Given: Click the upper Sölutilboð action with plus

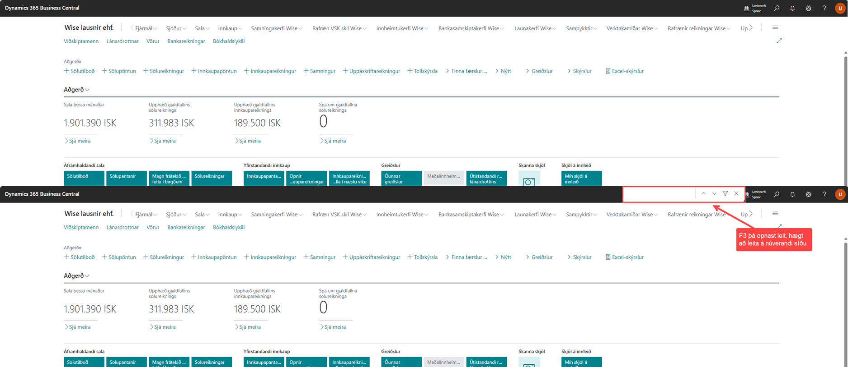Looking at the screenshot, I should (x=80, y=71).
